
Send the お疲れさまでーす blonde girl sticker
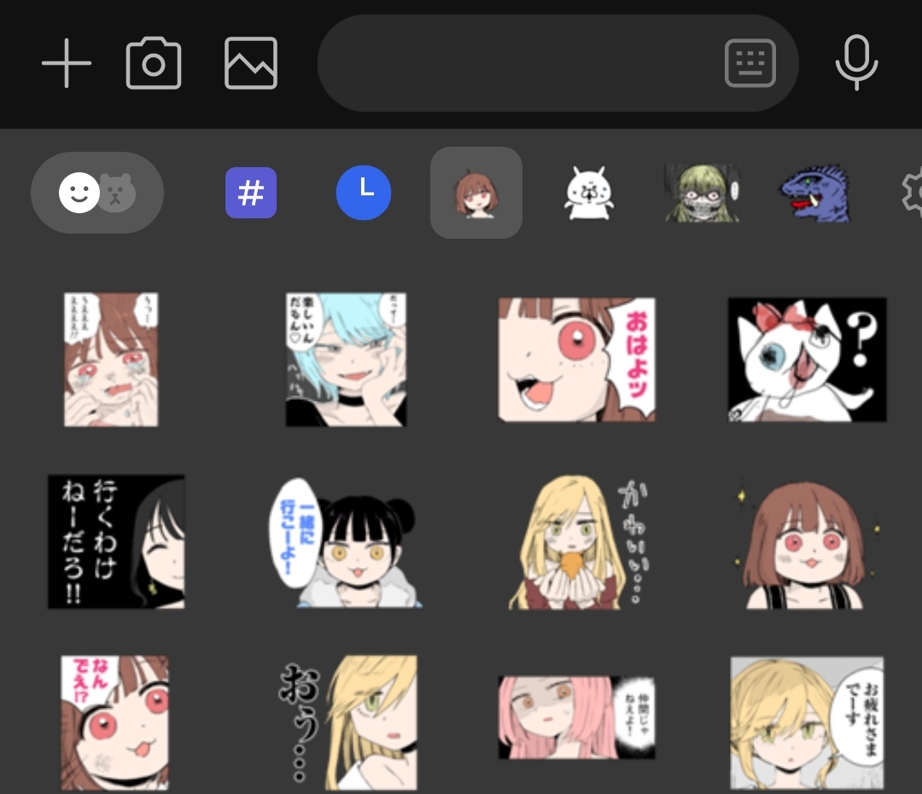point(807,723)
